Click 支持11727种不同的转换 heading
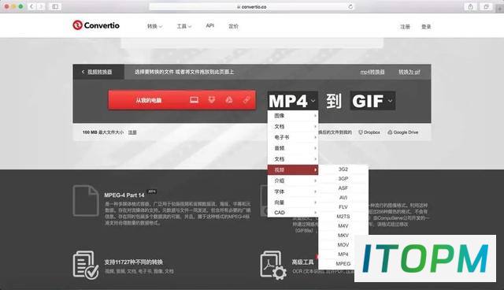Screen dimensions: 504x290 pos(133,262)
